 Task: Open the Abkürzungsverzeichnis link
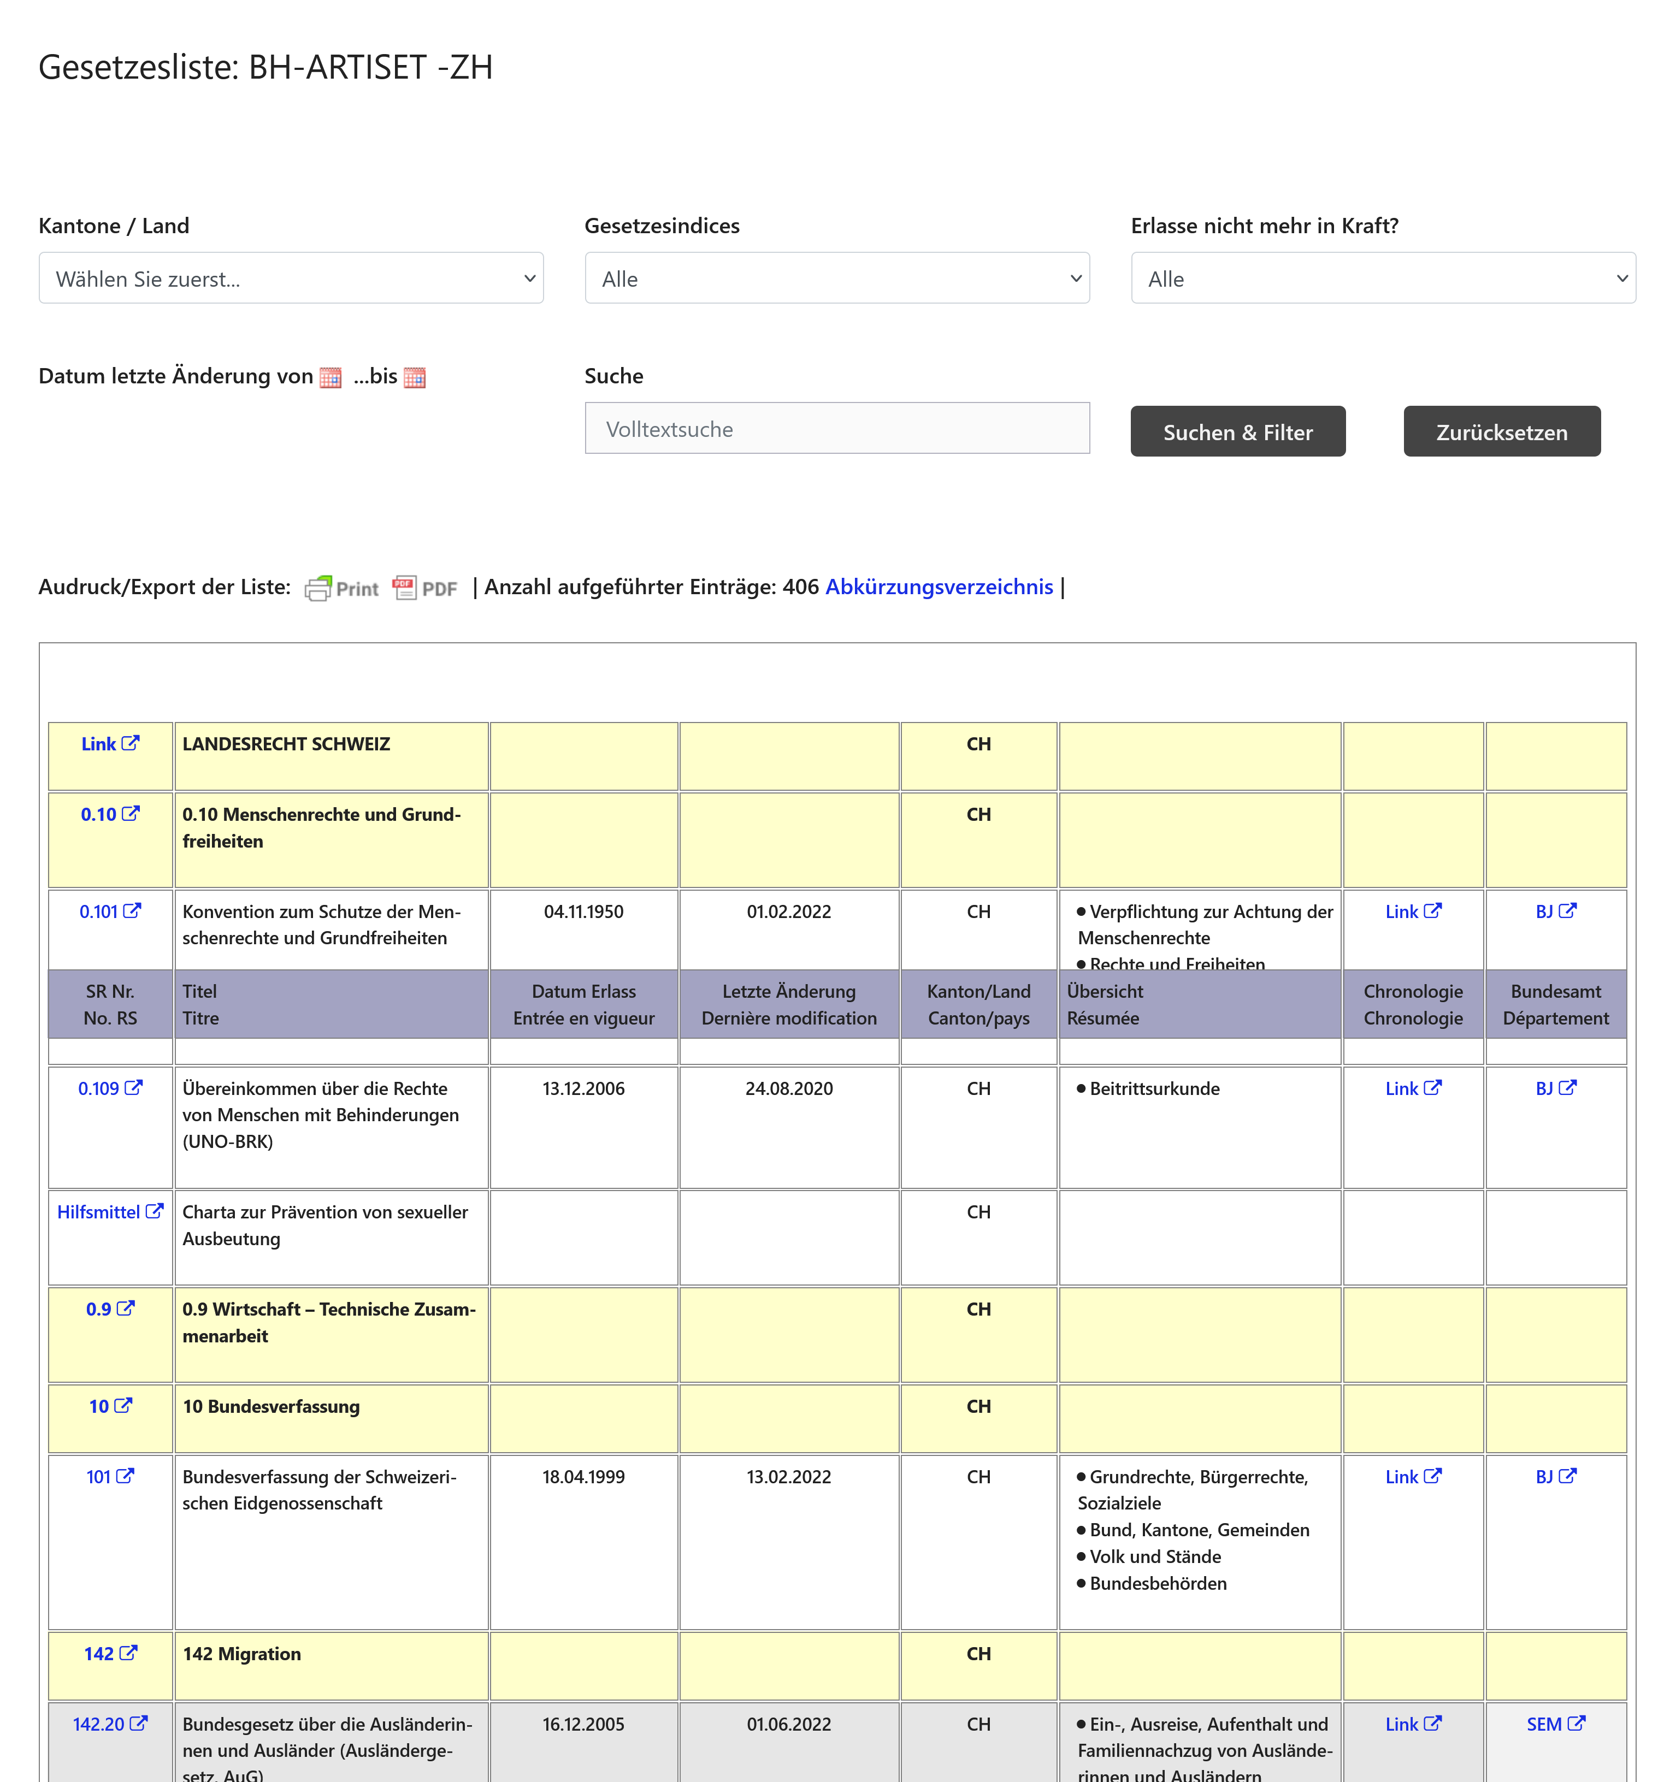pos(939,587)
